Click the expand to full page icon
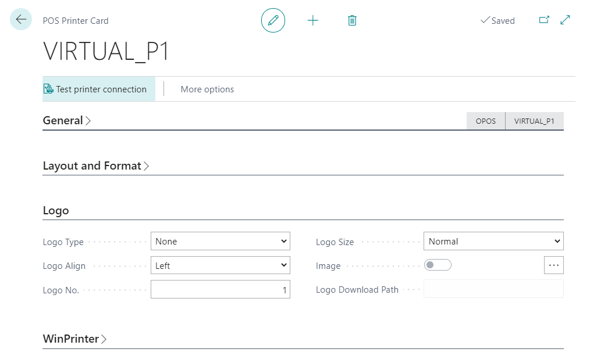Screen dimensions: 615x356 [565, 20]
